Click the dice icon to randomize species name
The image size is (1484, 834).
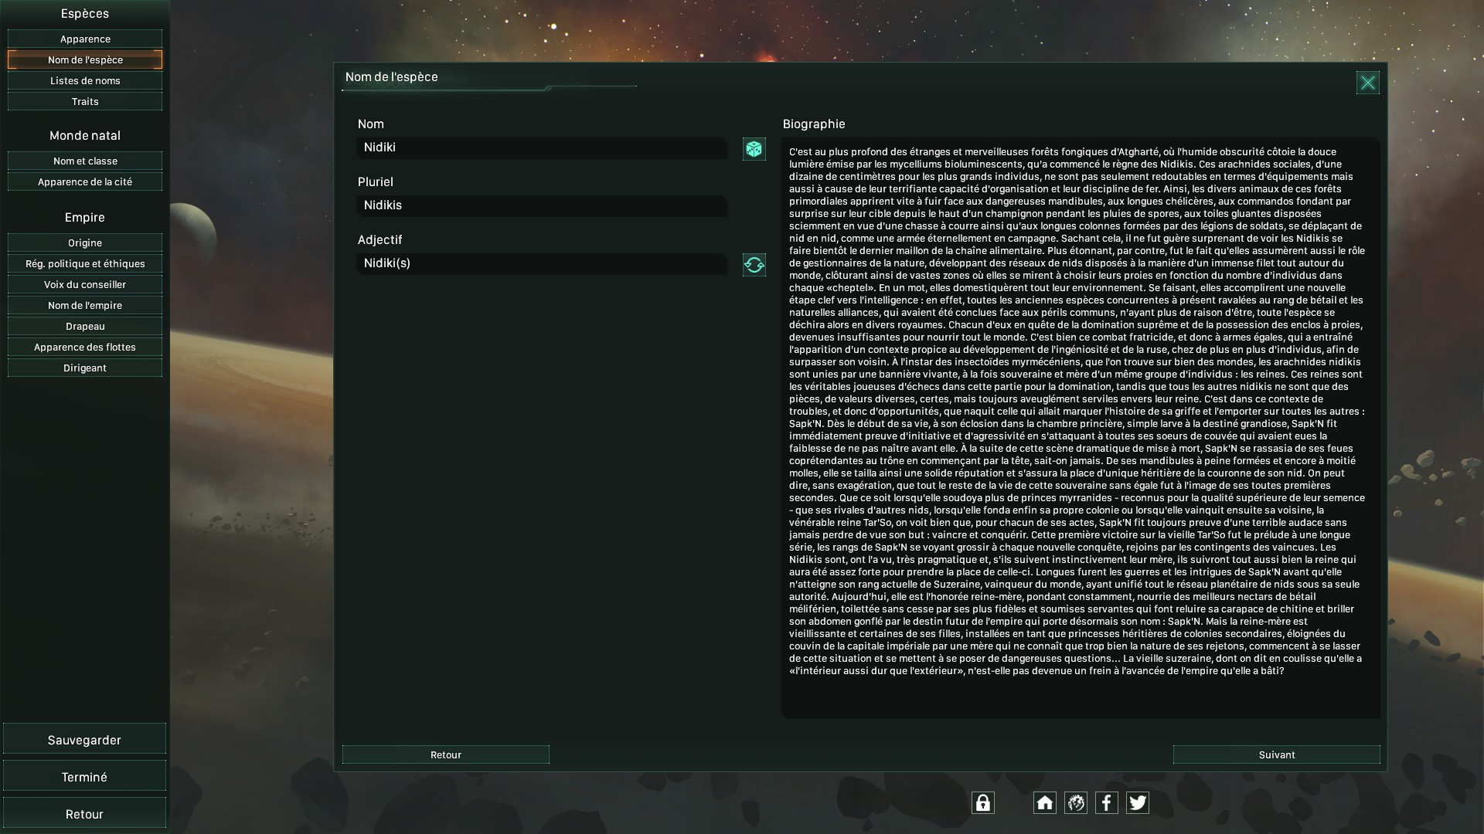coord(754,149)
